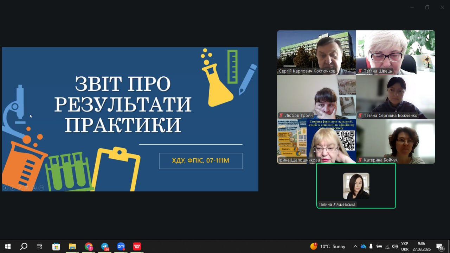Viewport: 450px width, 253px height.
Task: Select Тетяна Швець video tile
Action: pos(396,52)
